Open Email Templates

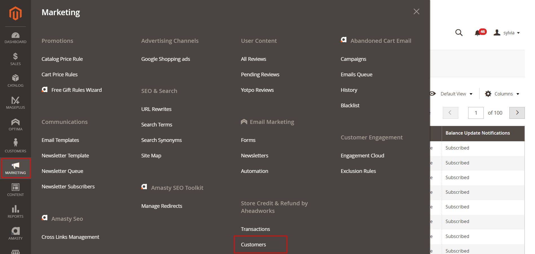(60, 140)
